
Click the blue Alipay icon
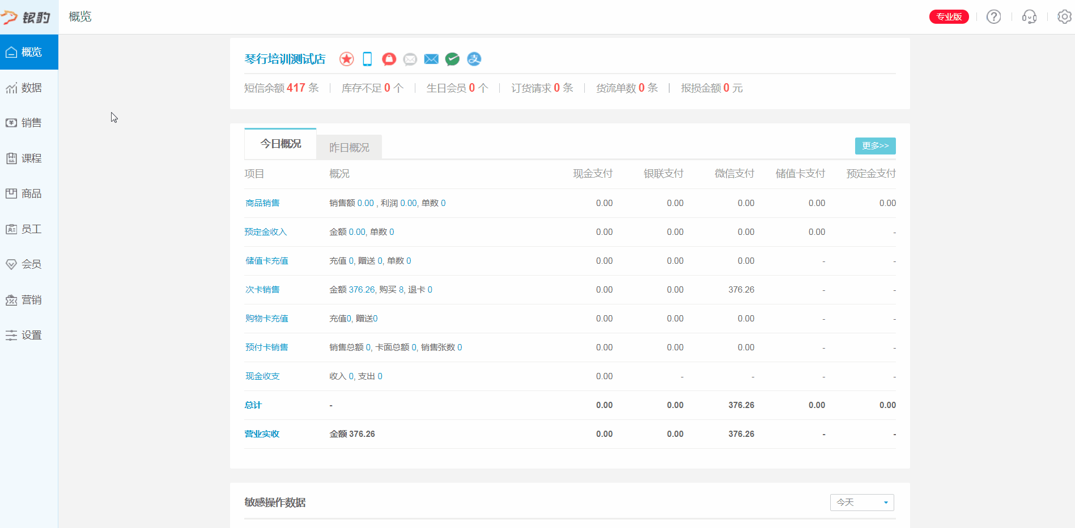pos(474,59)
